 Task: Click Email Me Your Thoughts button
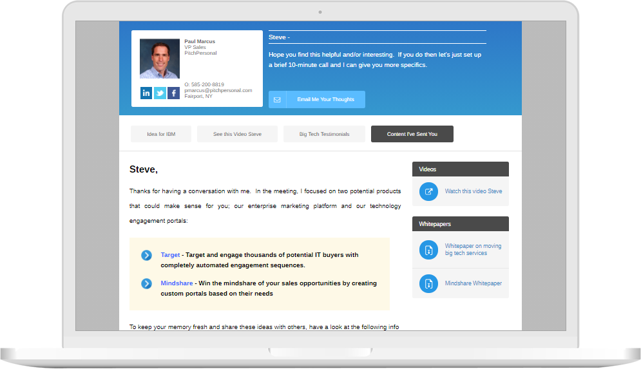[317, 100]
